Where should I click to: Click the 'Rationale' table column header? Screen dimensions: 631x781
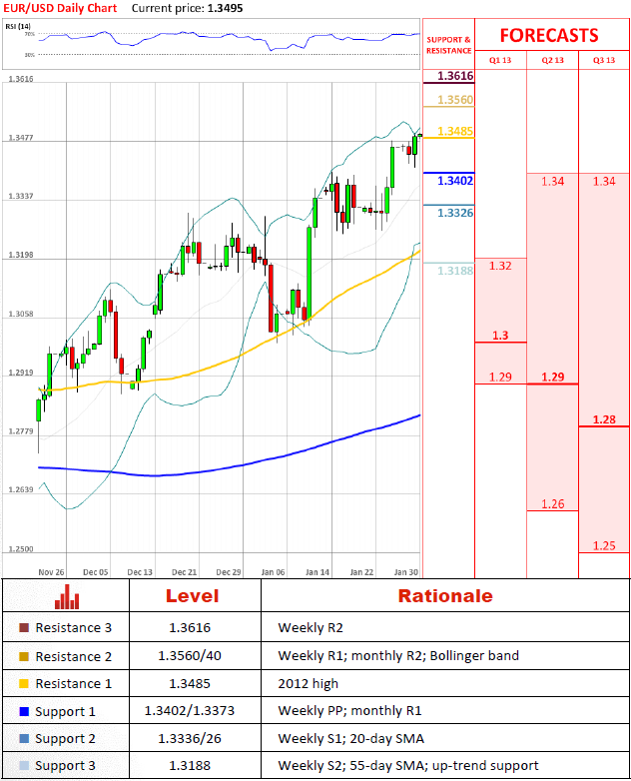[445, 596]
